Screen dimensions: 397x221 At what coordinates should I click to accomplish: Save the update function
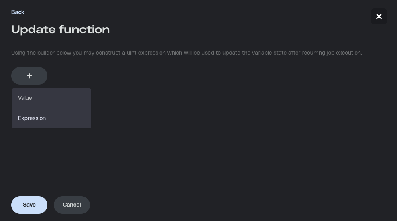pyautogui.click(x=29, y=205)
